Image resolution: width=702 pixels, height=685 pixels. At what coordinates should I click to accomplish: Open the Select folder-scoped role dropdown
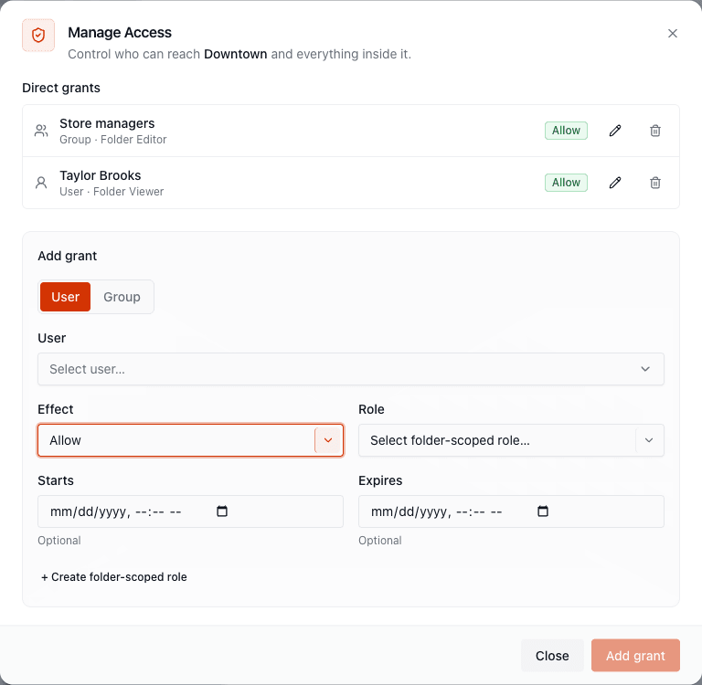[x=511, y=440]
